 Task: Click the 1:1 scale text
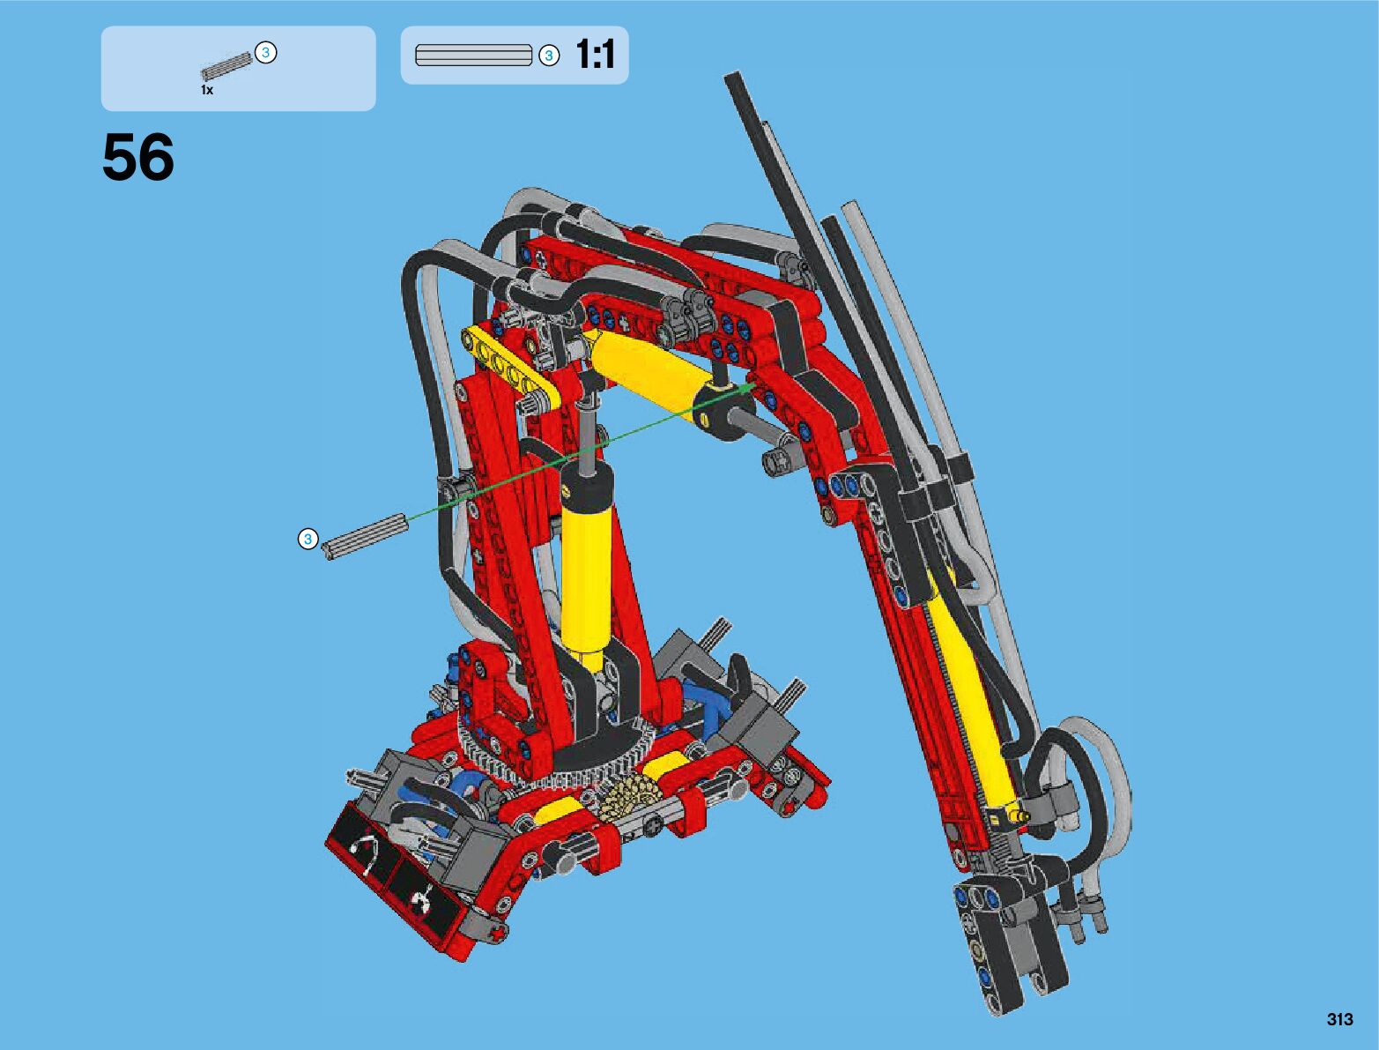point(595,55)
